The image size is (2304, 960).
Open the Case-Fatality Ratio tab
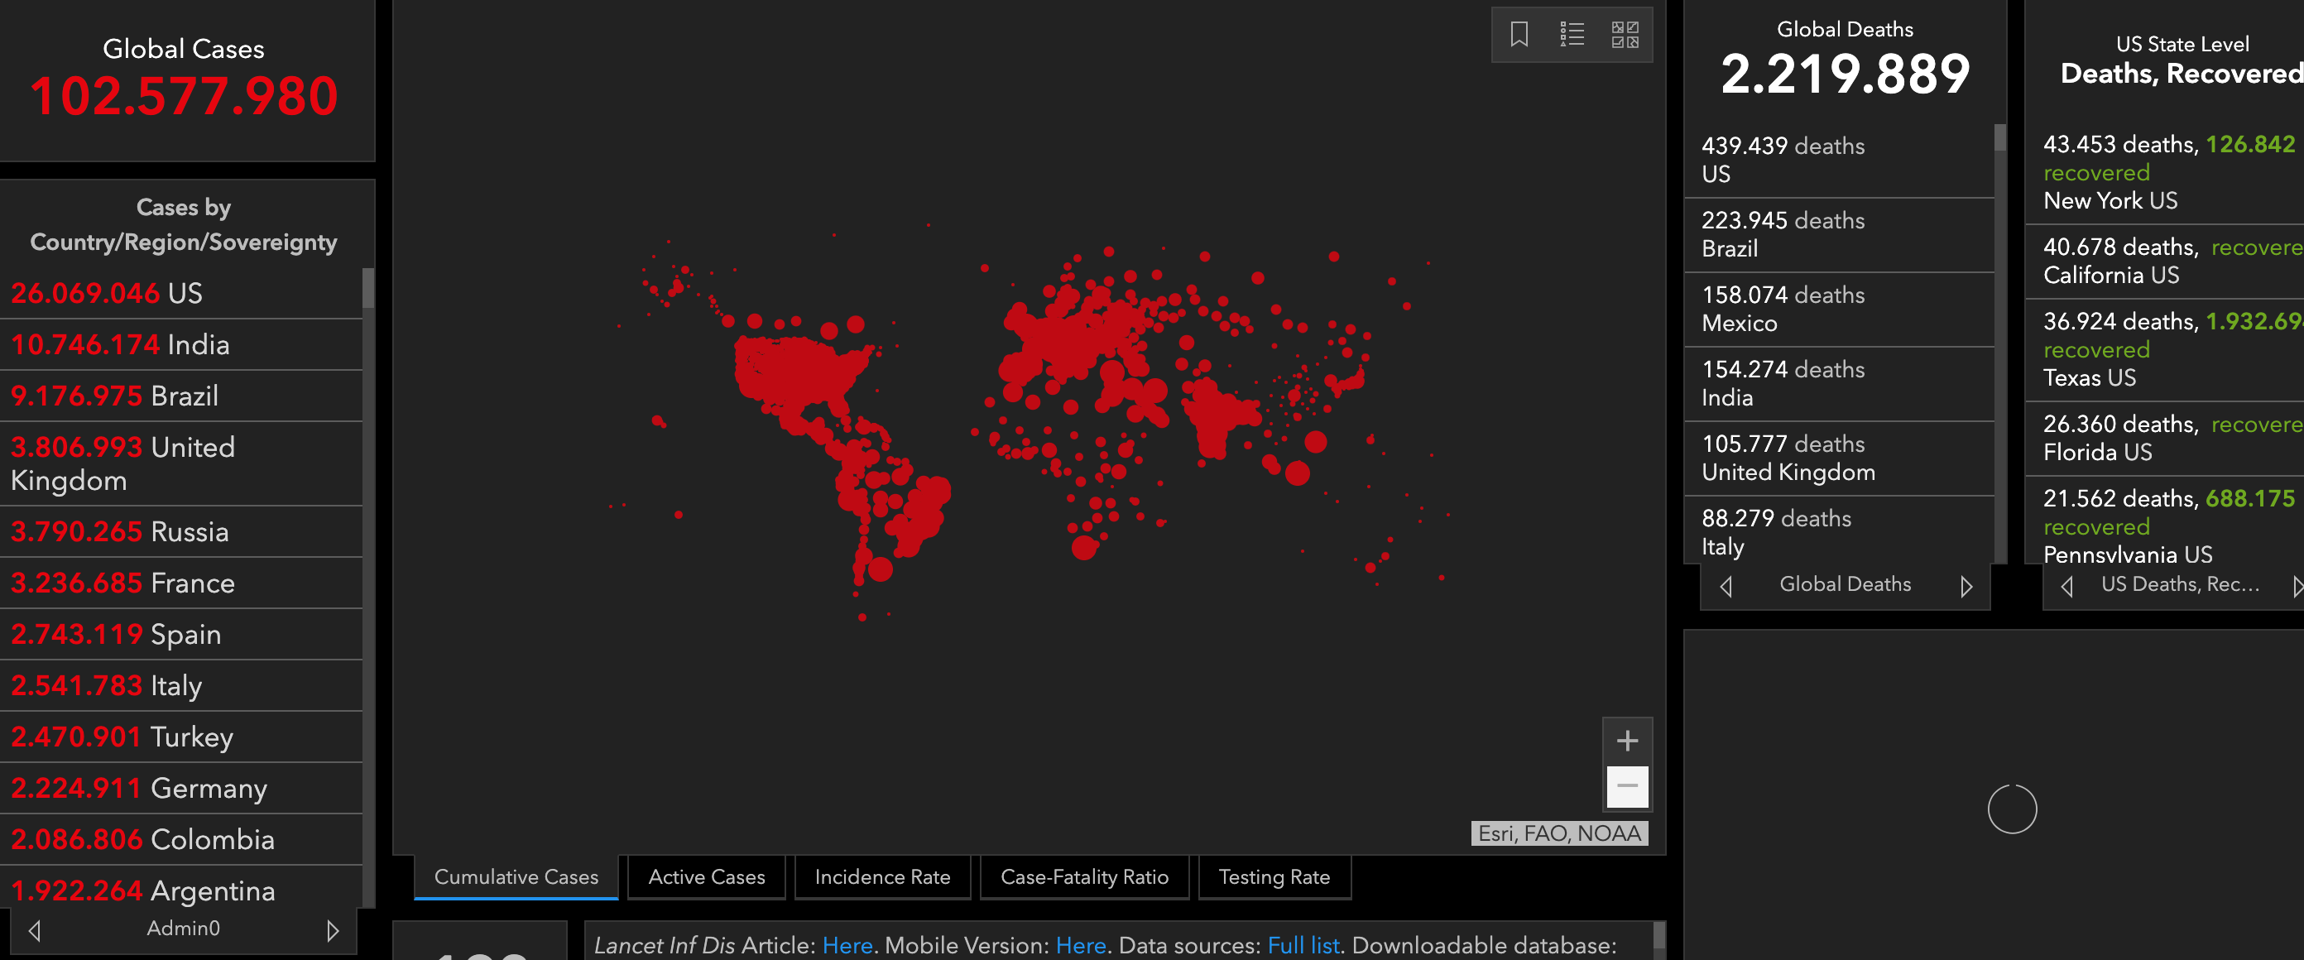coord(1084,876)
